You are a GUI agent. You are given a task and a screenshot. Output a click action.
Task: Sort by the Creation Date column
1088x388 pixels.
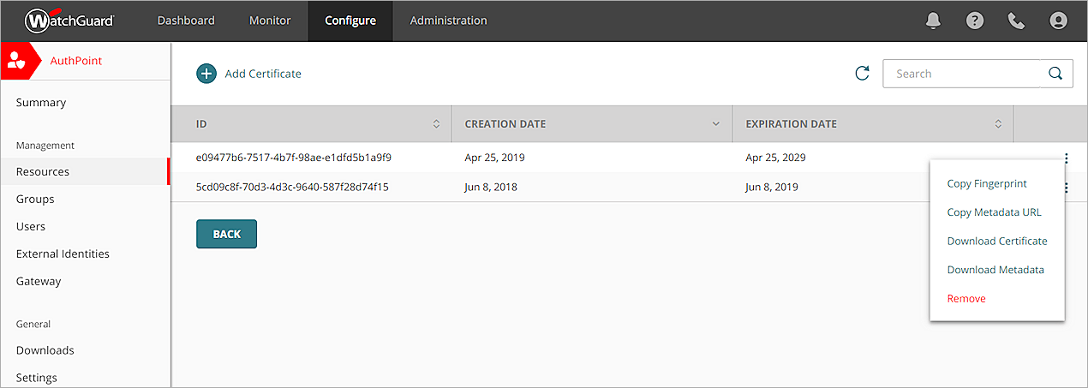tap(716, 124)
